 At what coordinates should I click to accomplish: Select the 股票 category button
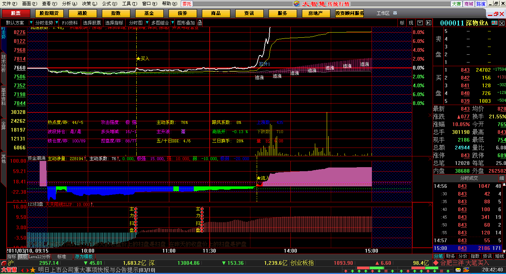16,13
